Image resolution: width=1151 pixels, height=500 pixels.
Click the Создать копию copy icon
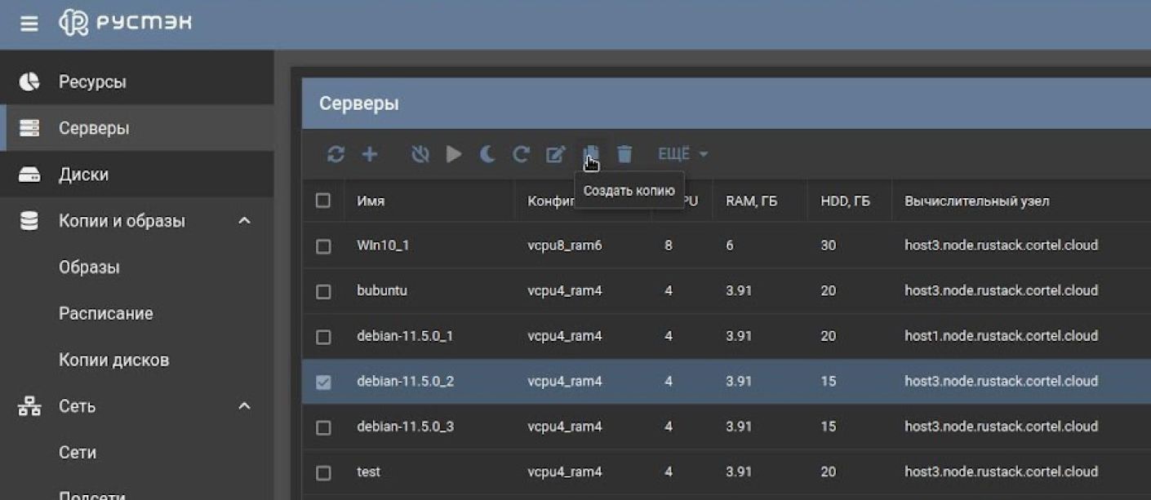[x=591, y=154]
